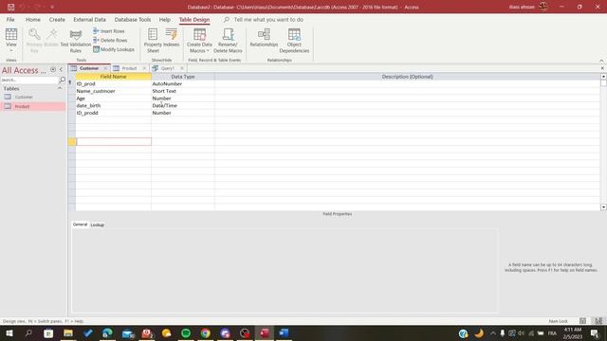The width and height of the screenshot is (607, 341).
Task: Open File Explorer from taskbar
Action: point(68,332)
